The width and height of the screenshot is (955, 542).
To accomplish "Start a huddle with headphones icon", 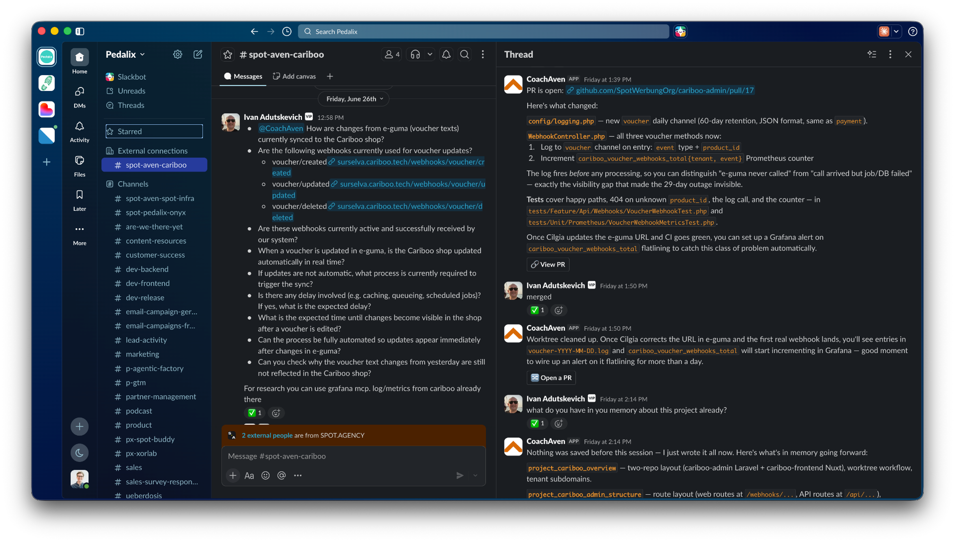I will (416, 55).
